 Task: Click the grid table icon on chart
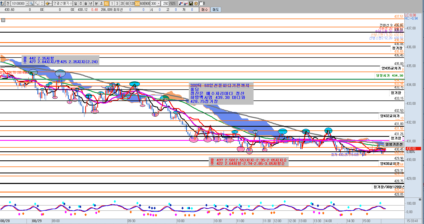click(x=3, y=20)
